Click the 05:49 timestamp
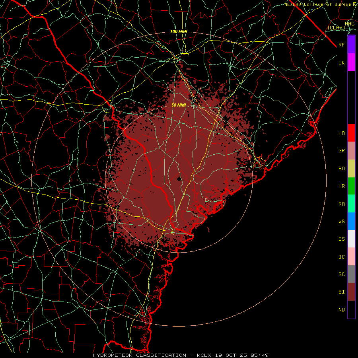 coord(261,355)
